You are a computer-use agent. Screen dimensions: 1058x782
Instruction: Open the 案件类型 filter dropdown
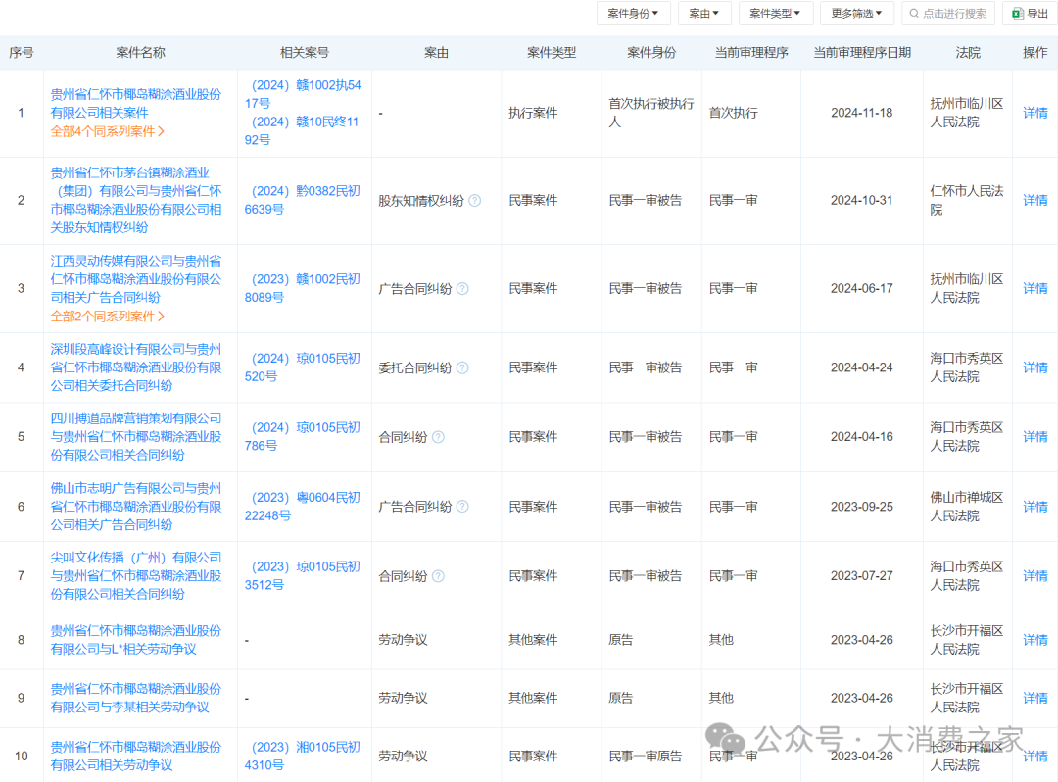775,13
